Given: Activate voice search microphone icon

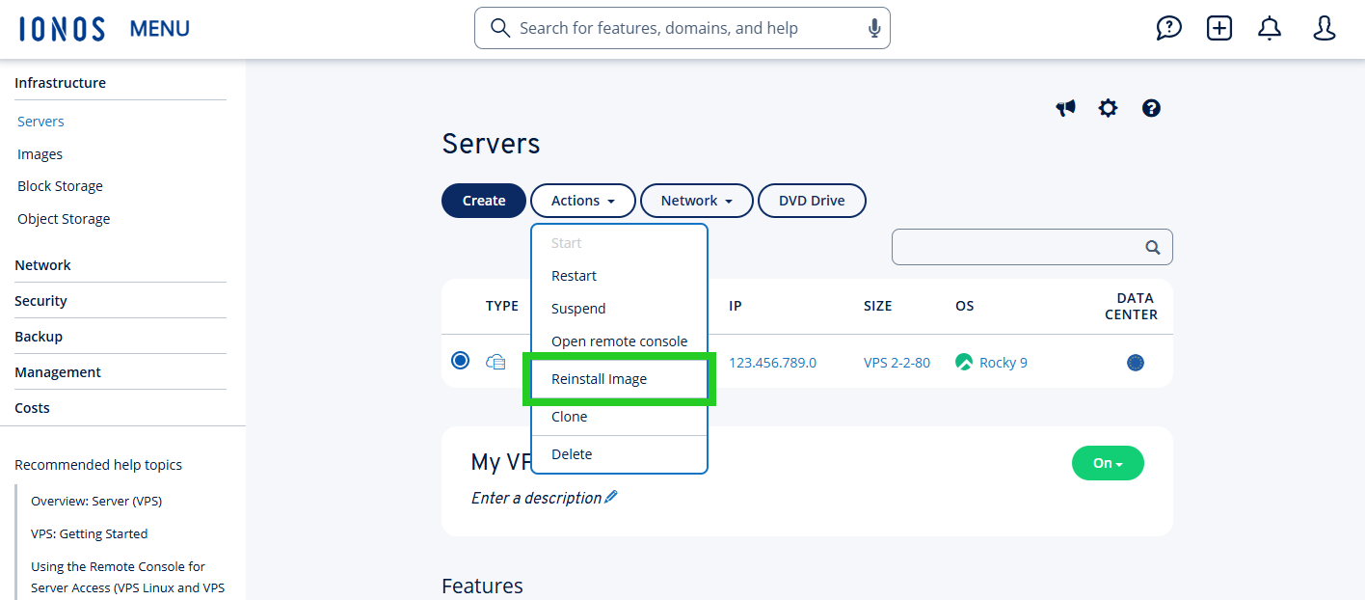Looking at the screenshot, I should (874, 28).
